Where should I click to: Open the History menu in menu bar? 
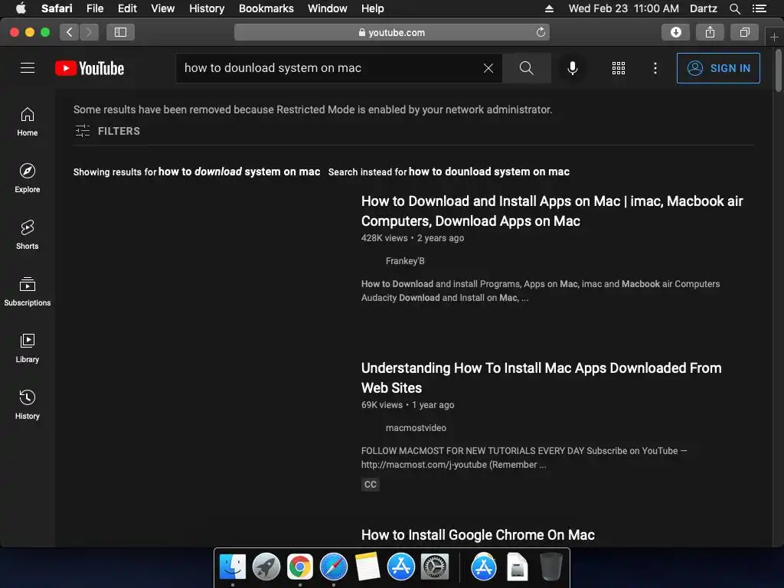(x=207, y=8)
